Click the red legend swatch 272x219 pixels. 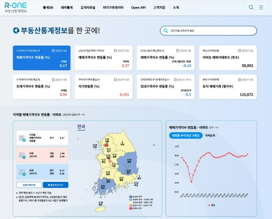point(131,208)
